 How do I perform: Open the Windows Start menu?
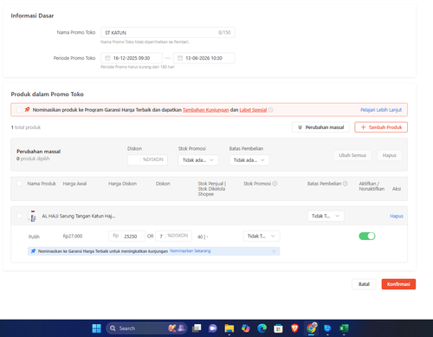click(96, 328)
